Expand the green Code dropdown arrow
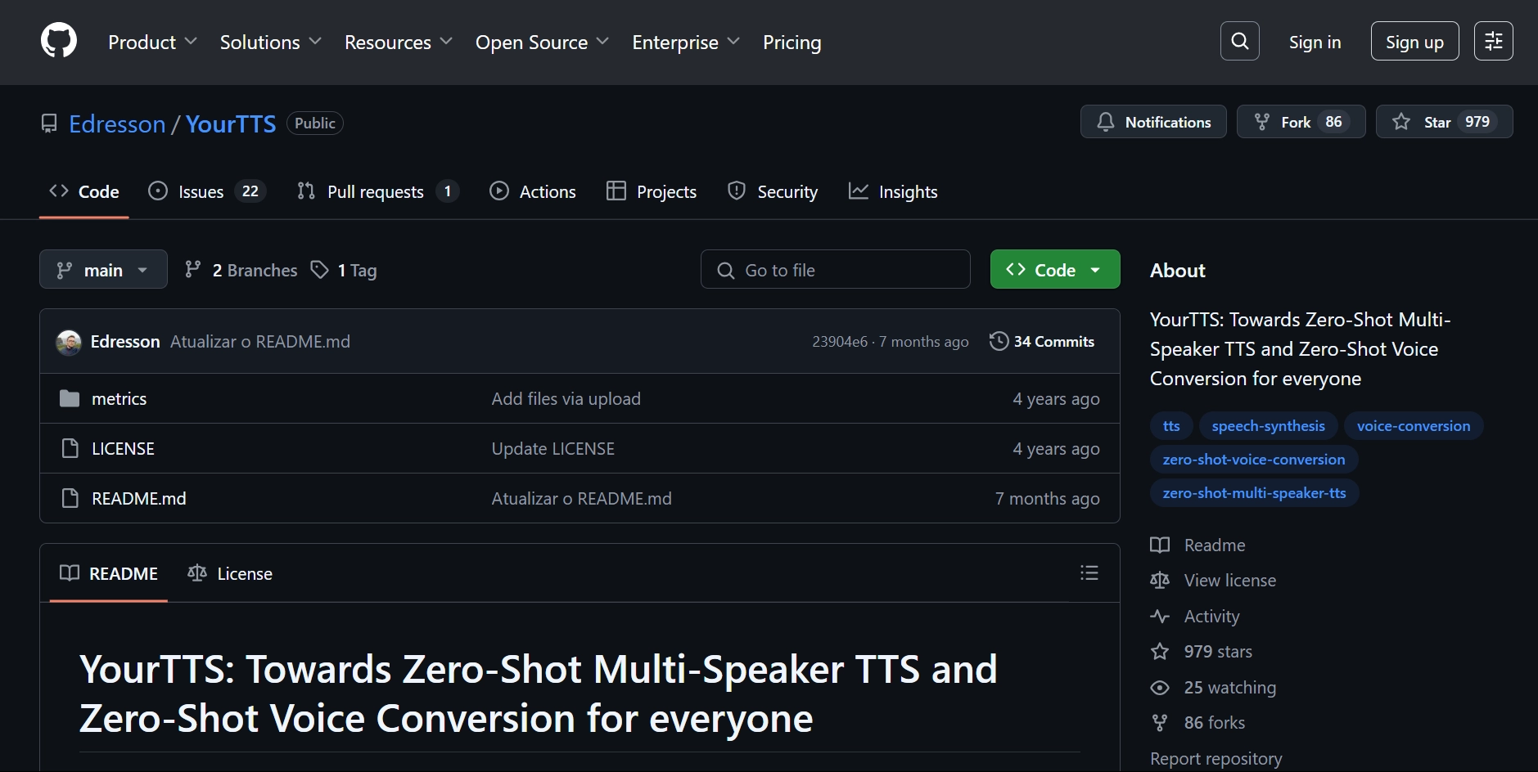 click(1097, 269)
